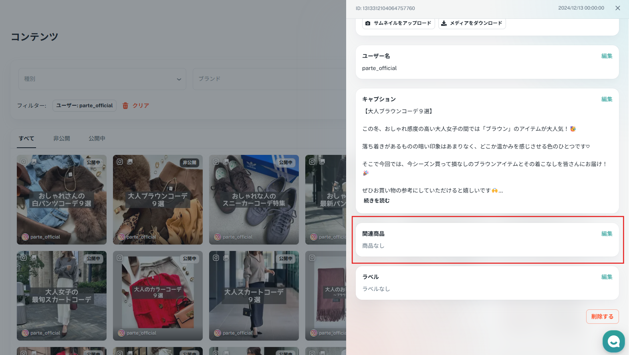Viewport: 629px width, 355px height.
Task: Click parte_official avatar on 大人スカートコーデ card
Action: [218, 333]
